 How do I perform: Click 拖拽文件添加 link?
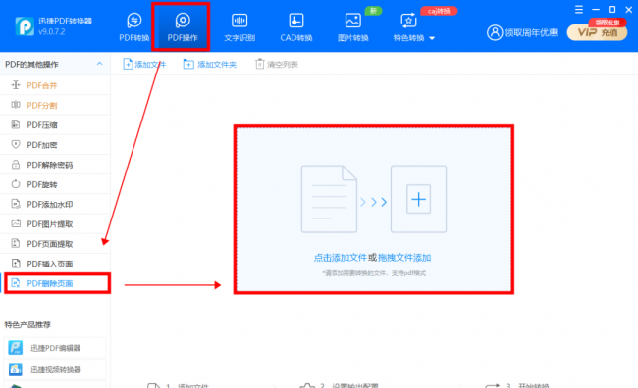tap(404, 258)
